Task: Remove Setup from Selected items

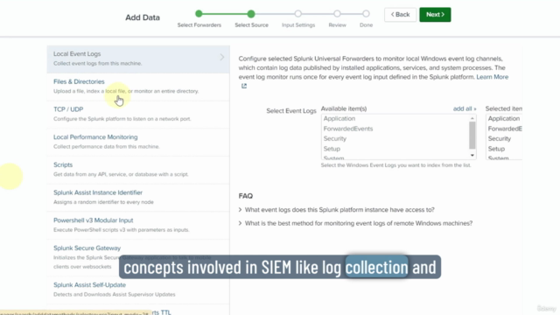Action: point(496,149)
